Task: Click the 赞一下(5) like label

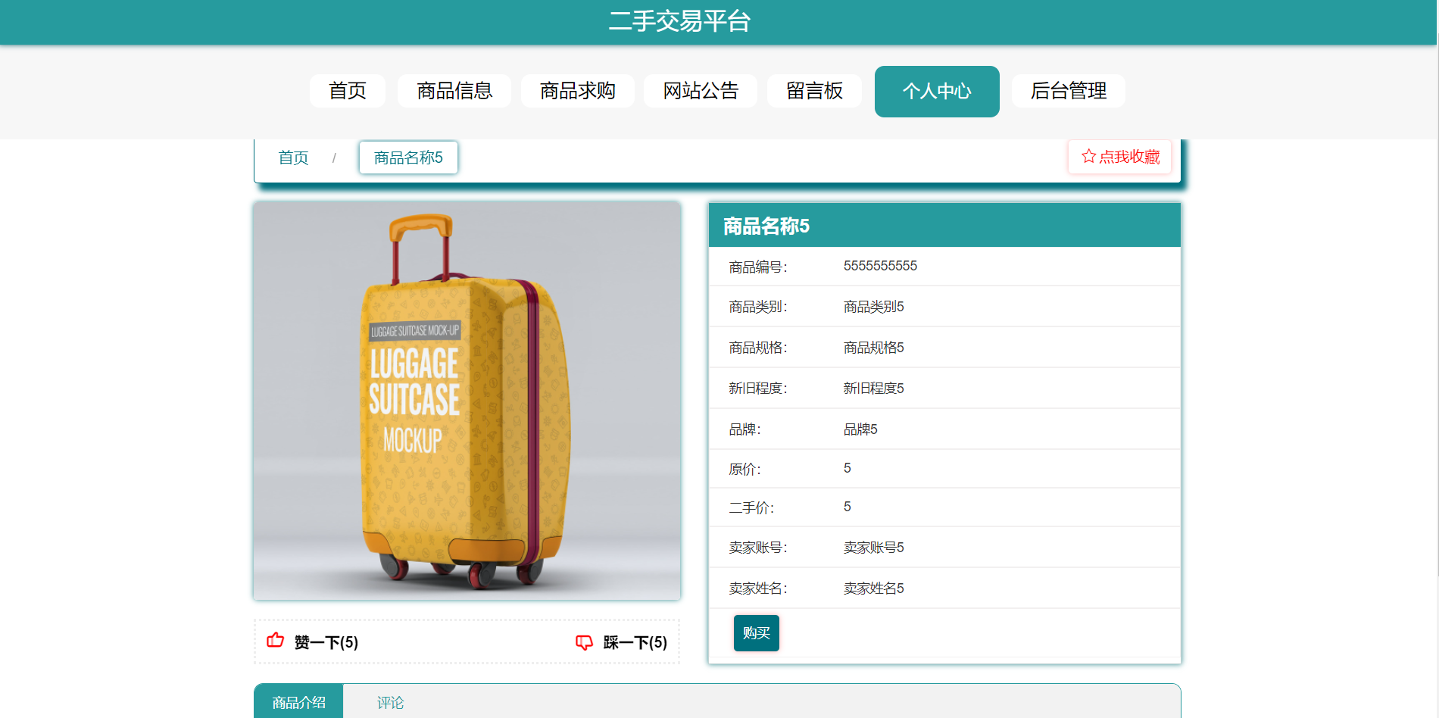Action: [x=326, y=642]
